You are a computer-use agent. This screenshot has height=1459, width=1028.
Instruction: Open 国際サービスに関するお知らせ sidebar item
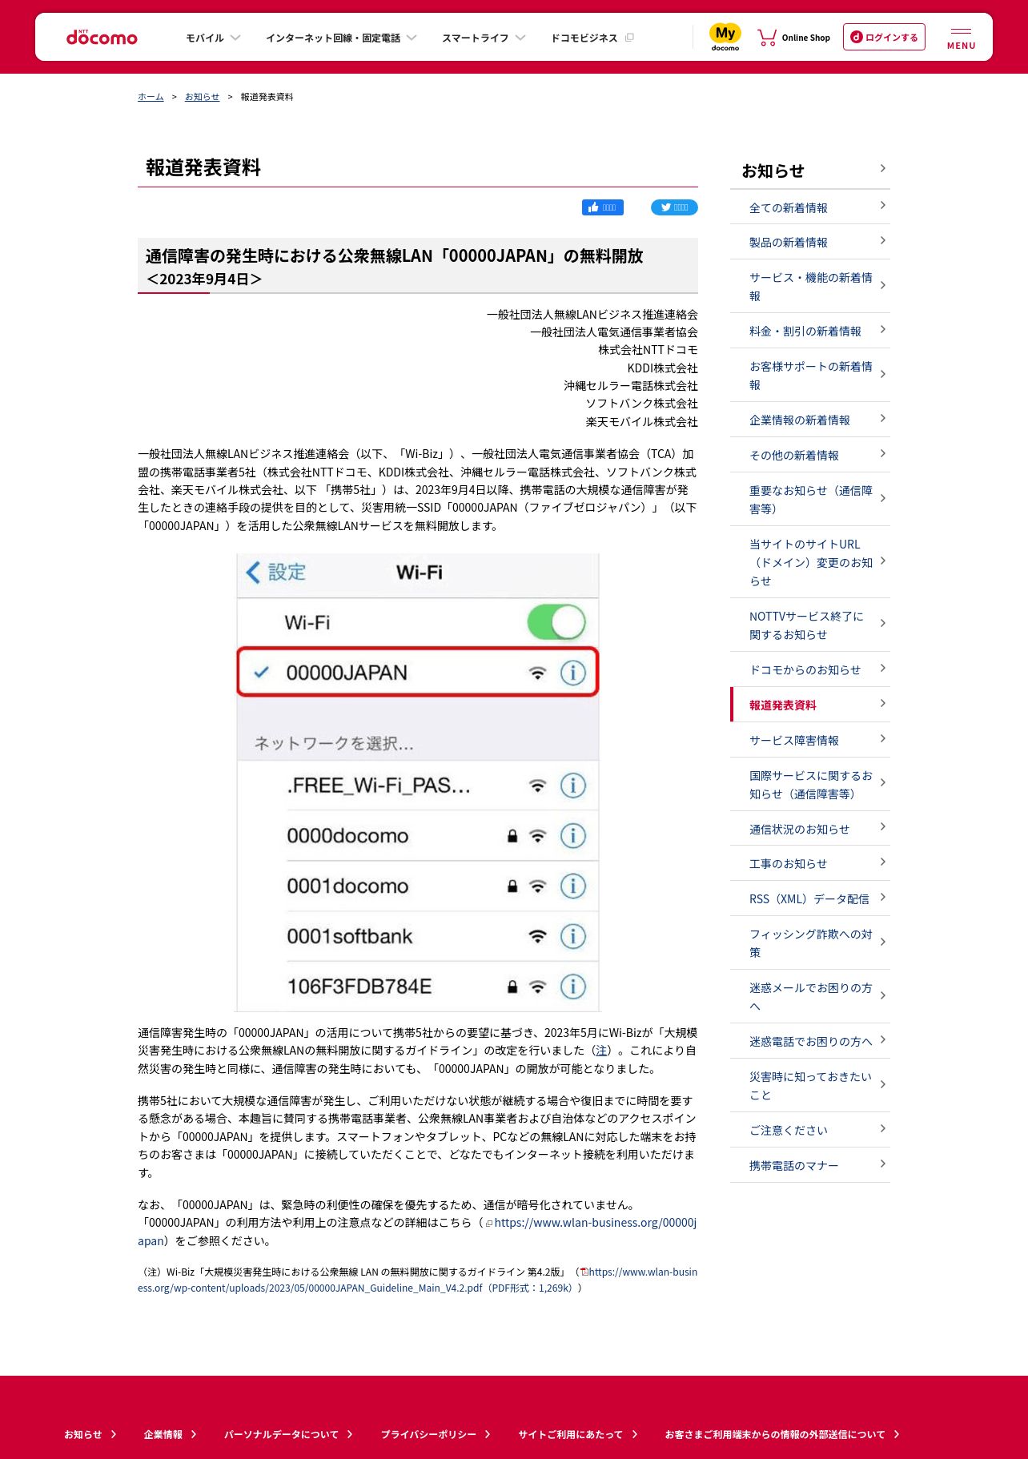tap(810, 785)
